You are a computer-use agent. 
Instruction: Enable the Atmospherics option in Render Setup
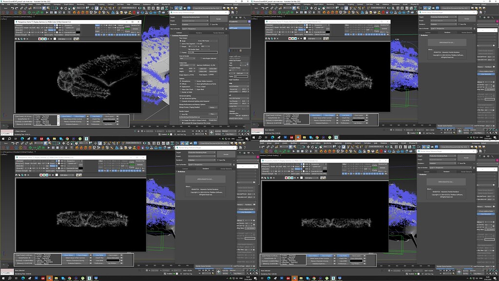pos(180,81)
